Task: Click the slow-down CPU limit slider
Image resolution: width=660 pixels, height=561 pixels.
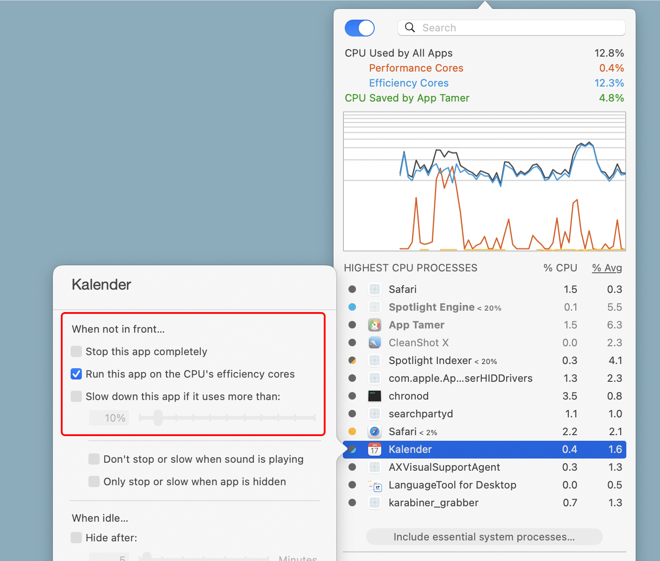Action: 227,417
